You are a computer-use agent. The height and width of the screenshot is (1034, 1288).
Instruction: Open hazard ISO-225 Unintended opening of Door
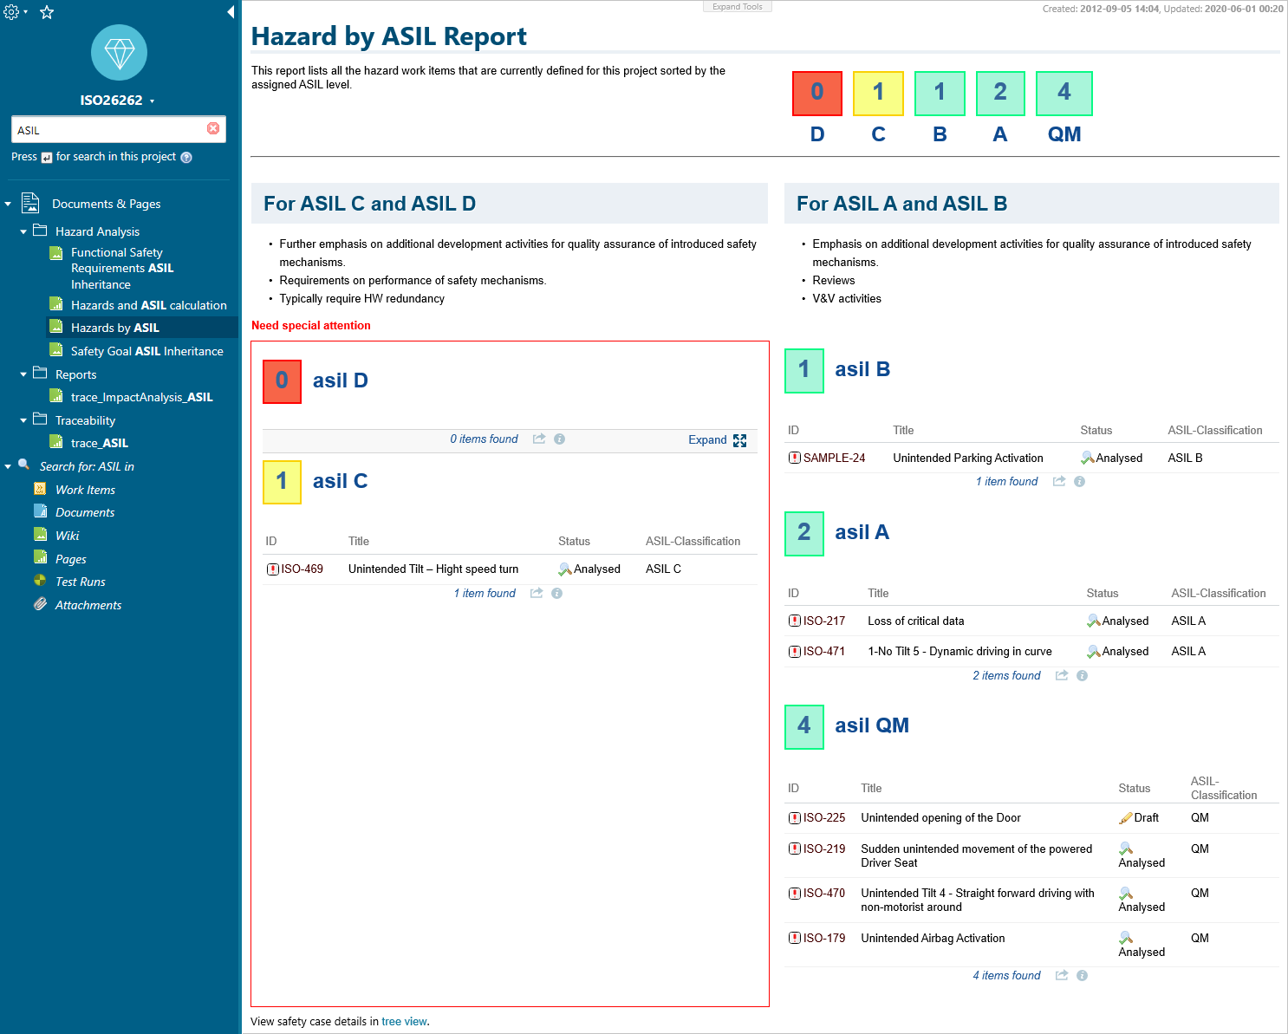point(824,818)
